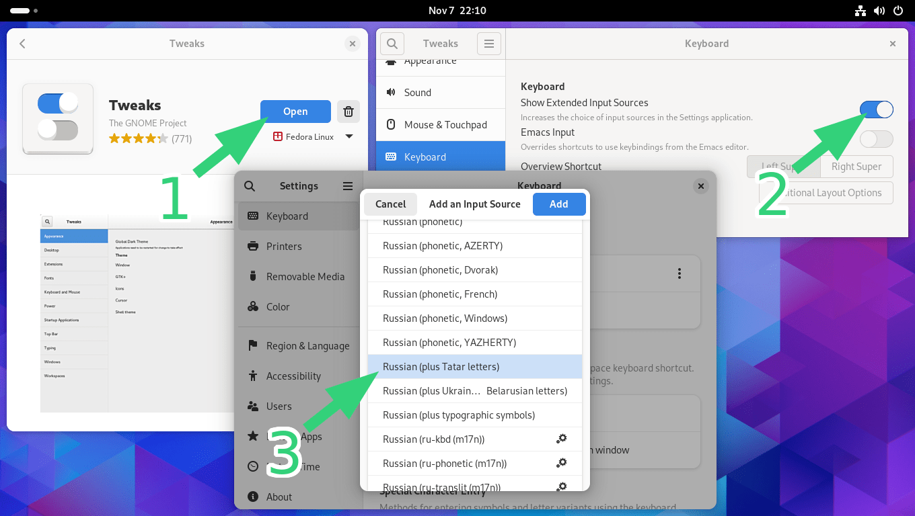Select Russian (plus Tatar letters)

tap(475, 367)
